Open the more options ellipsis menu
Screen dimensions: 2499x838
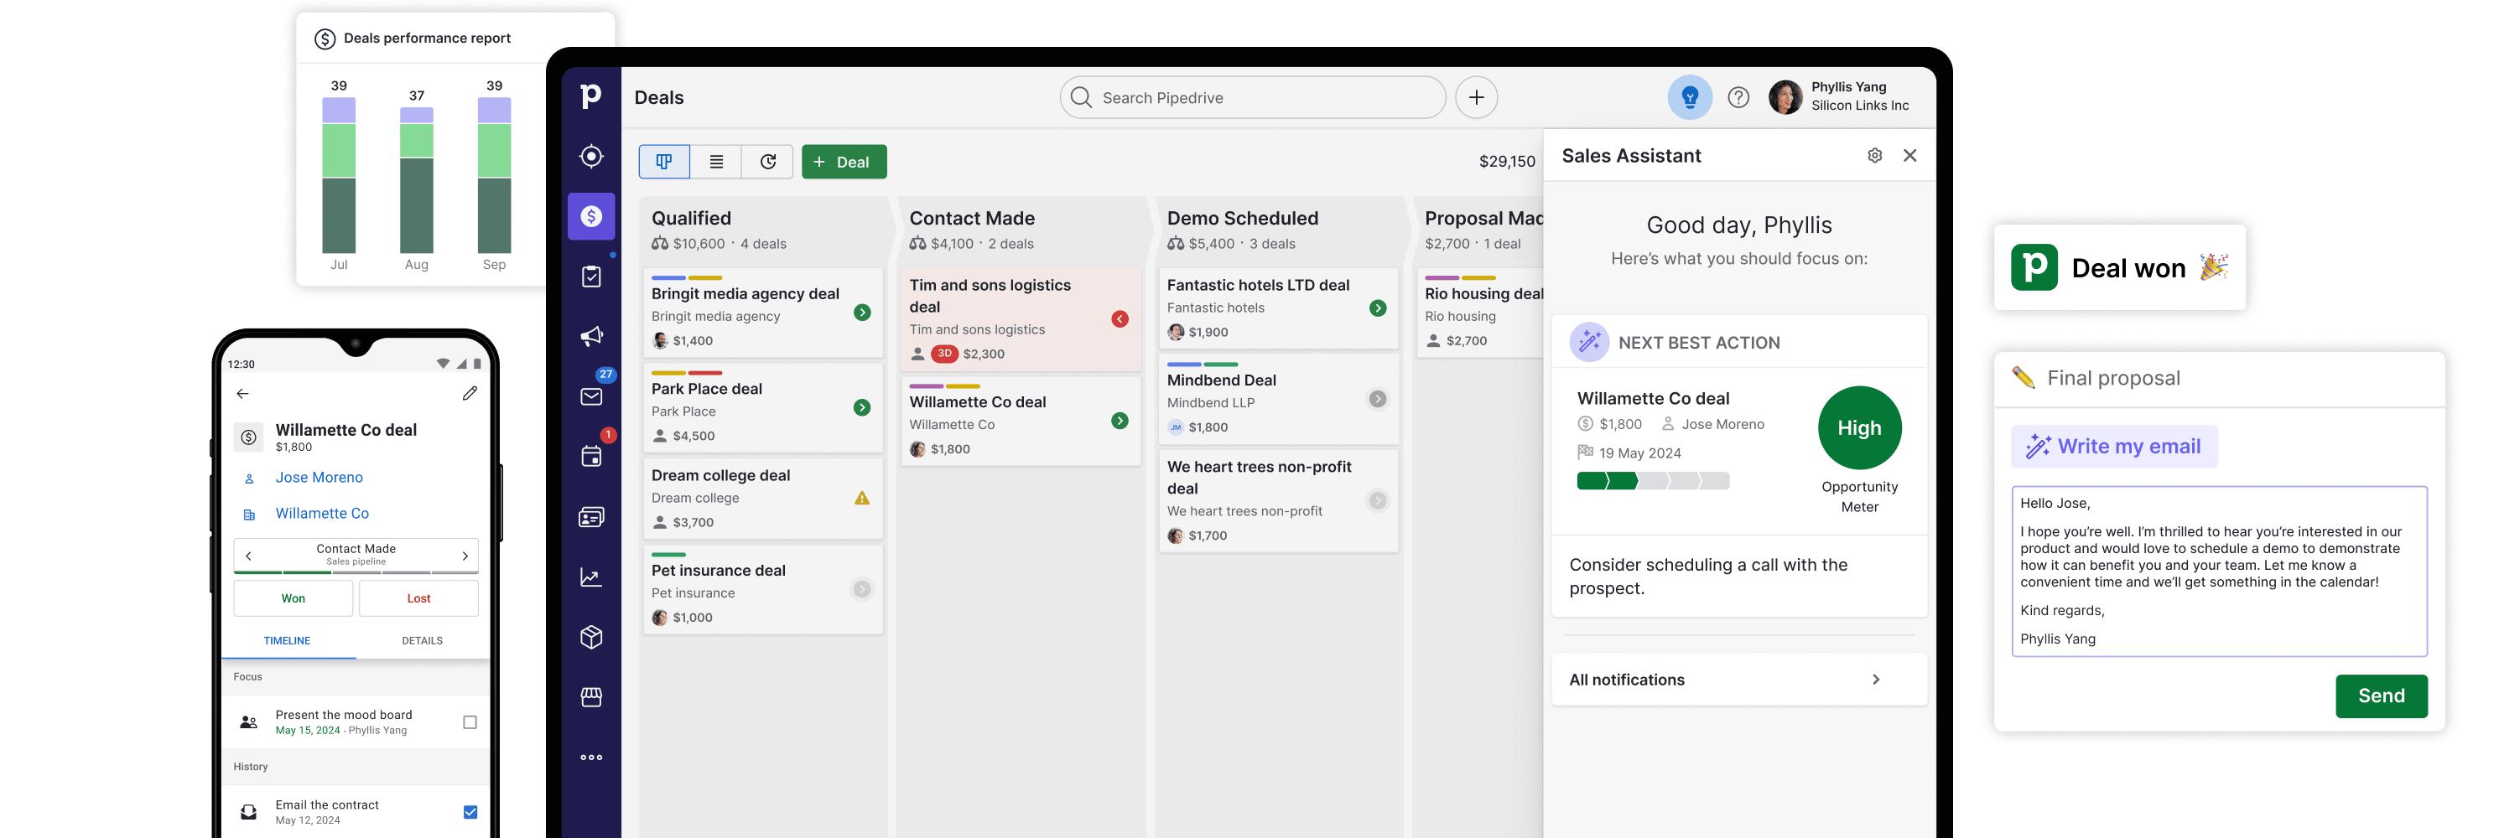pyautogui.click(x=591, y=758)
